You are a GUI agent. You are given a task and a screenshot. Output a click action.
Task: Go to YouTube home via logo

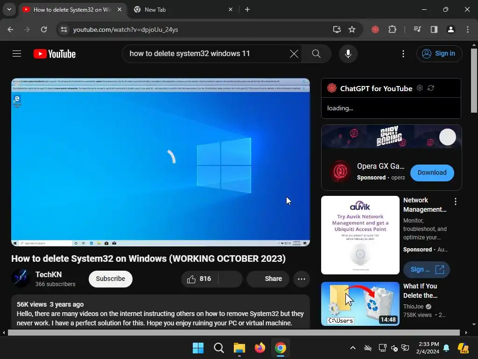(x=55, y=54)
